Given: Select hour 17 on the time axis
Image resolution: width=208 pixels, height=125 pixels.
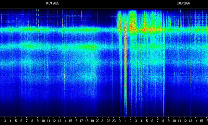Looking at the screenshot, I should (81, 121).
